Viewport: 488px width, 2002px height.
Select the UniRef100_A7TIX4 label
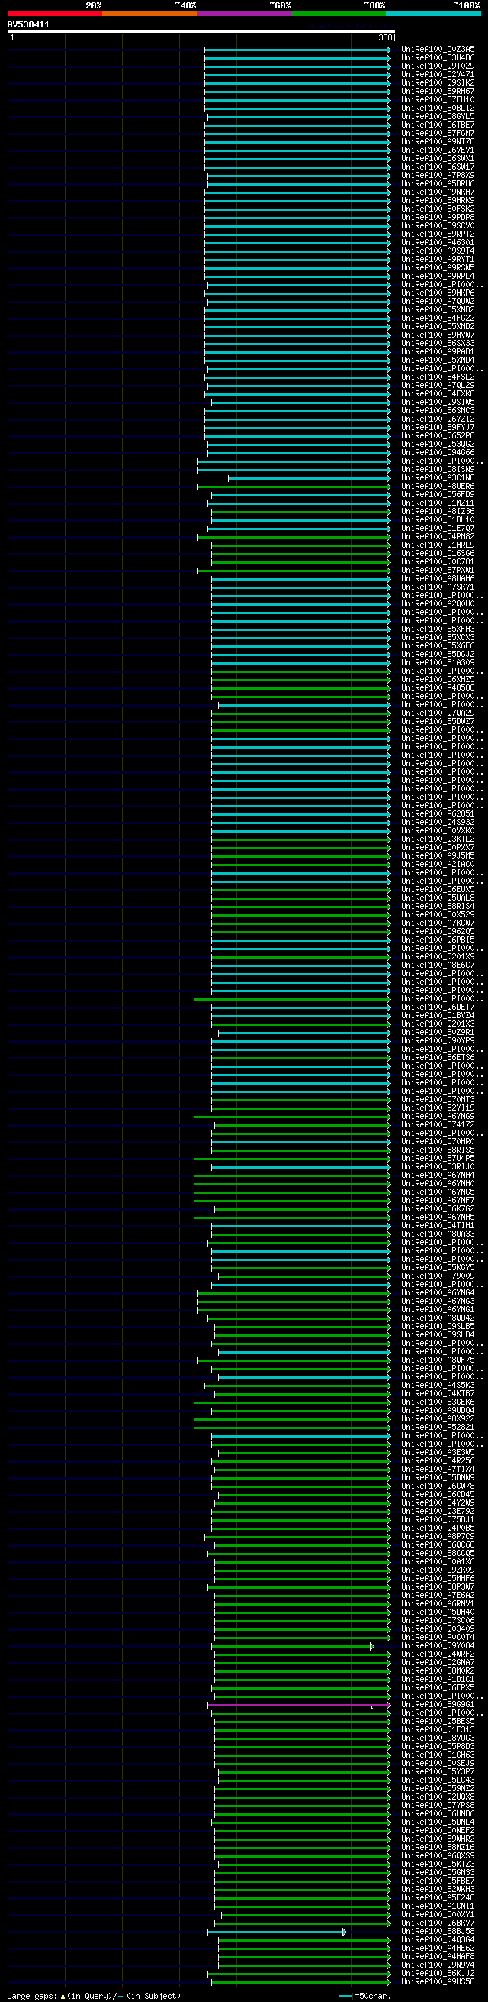click(438, 1470)
